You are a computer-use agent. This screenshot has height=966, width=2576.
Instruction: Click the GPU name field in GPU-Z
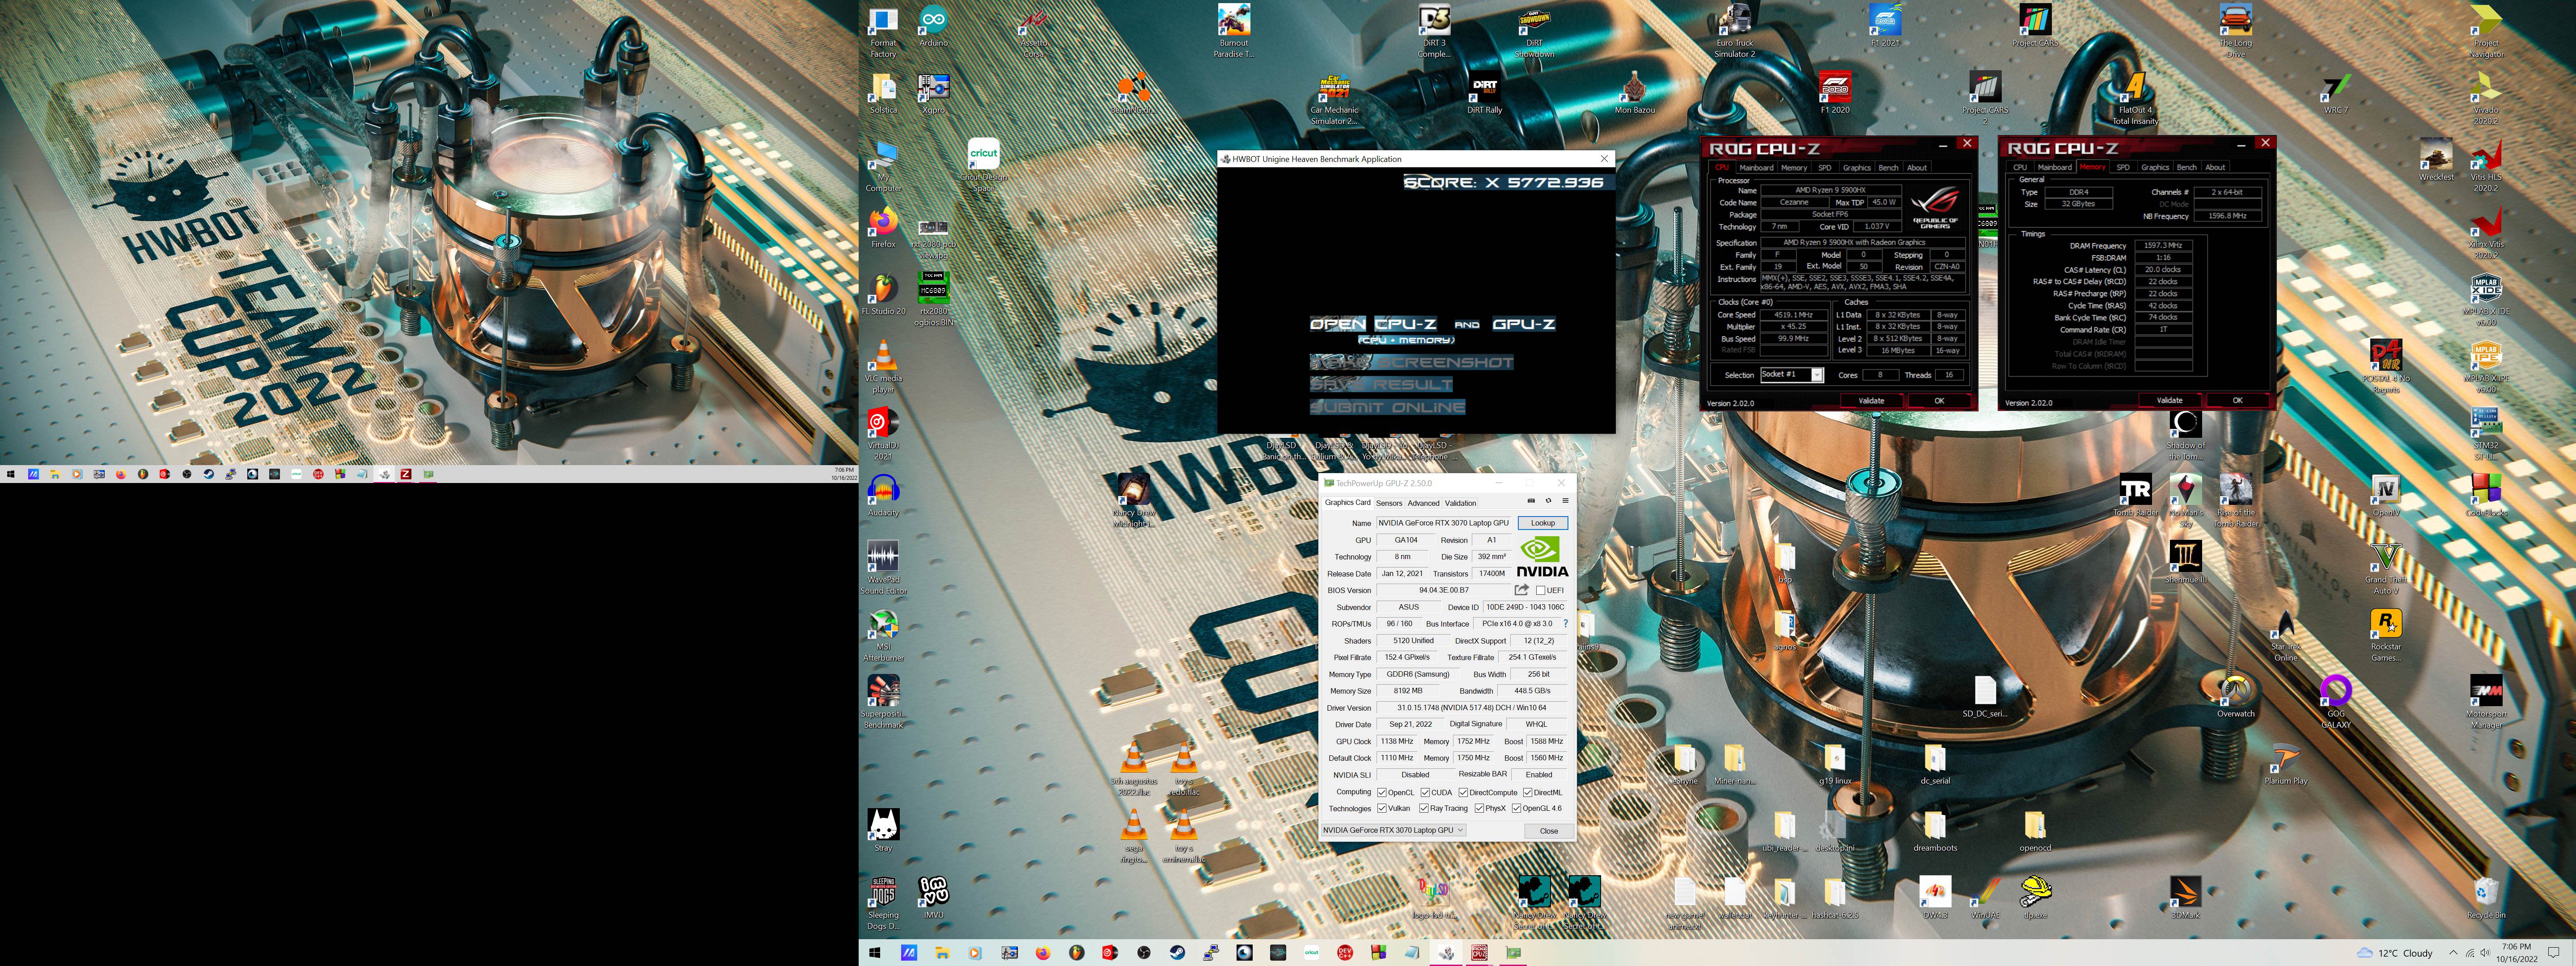click(1444, 523)
